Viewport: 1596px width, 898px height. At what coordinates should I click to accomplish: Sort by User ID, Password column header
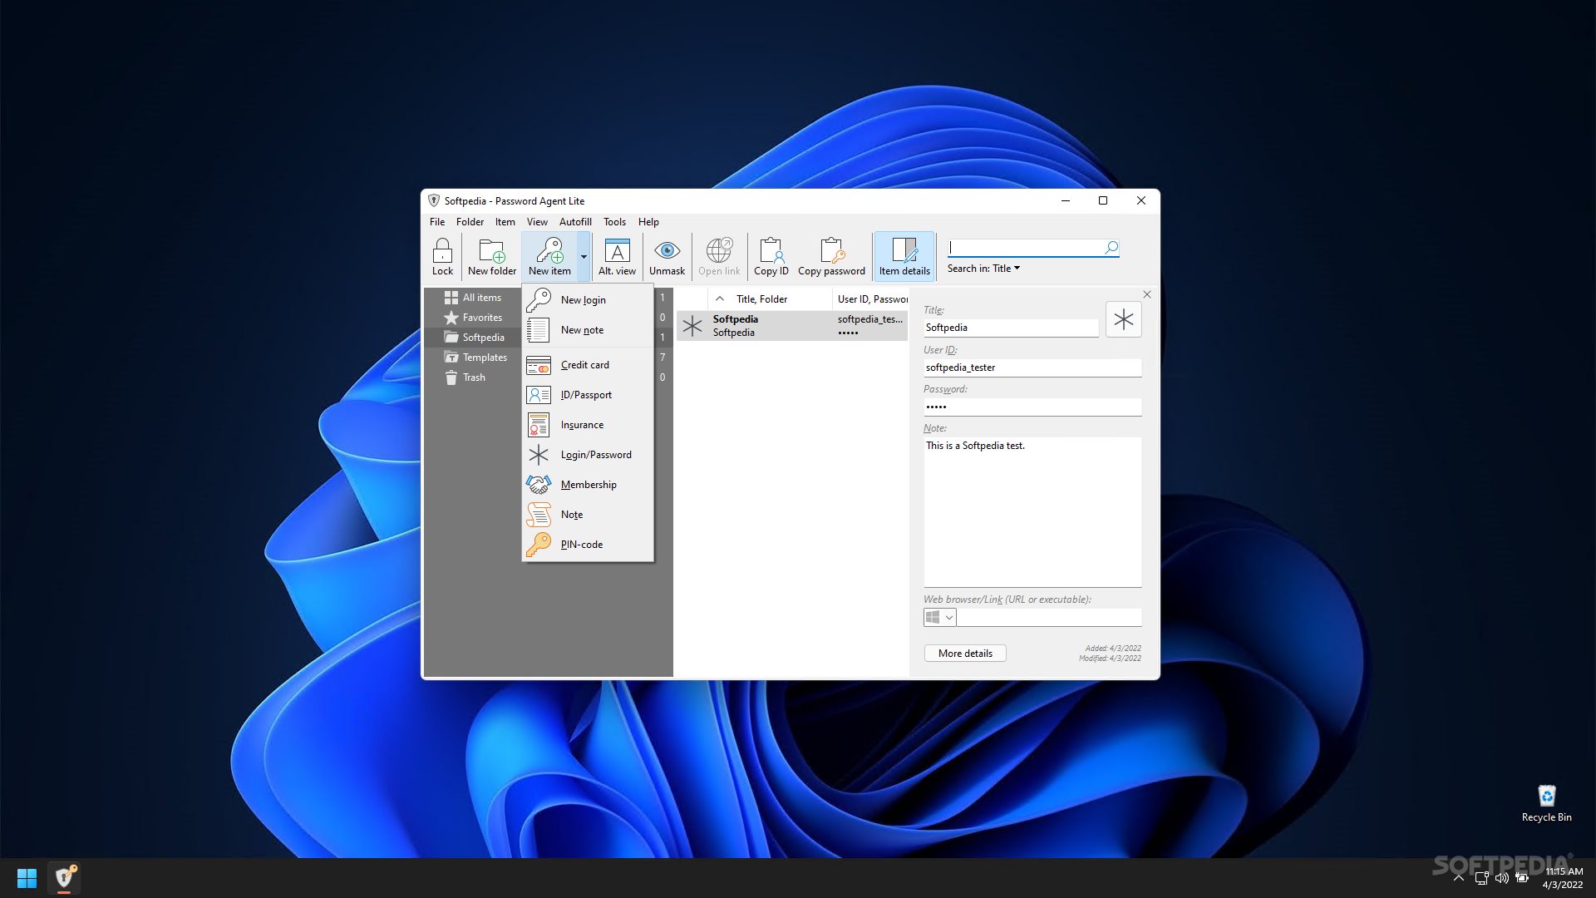coord(870,299)
